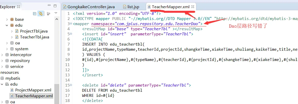Click the package icon of edu above ProjectTbl.java
This screenshot has height=104, width=298.
click(12, 25)
